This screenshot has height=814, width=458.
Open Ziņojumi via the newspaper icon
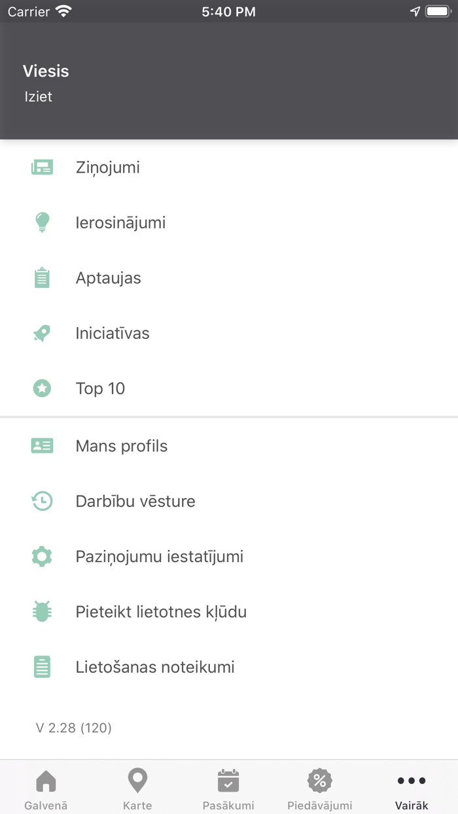[x=42, y=167]
